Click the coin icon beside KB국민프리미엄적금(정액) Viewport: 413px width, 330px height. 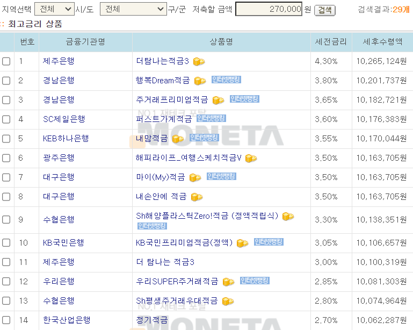pos(242,243)
